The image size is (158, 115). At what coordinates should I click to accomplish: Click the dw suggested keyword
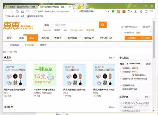point(65,30)
